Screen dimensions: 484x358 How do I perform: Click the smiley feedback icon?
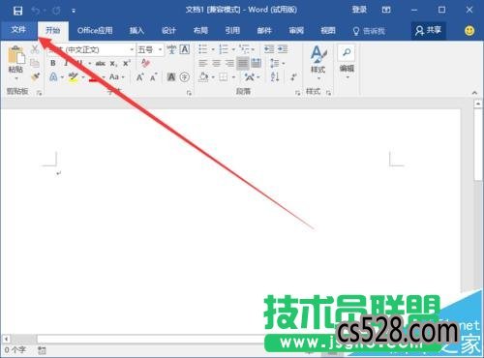pyautogui.click(x=469, y=31)
